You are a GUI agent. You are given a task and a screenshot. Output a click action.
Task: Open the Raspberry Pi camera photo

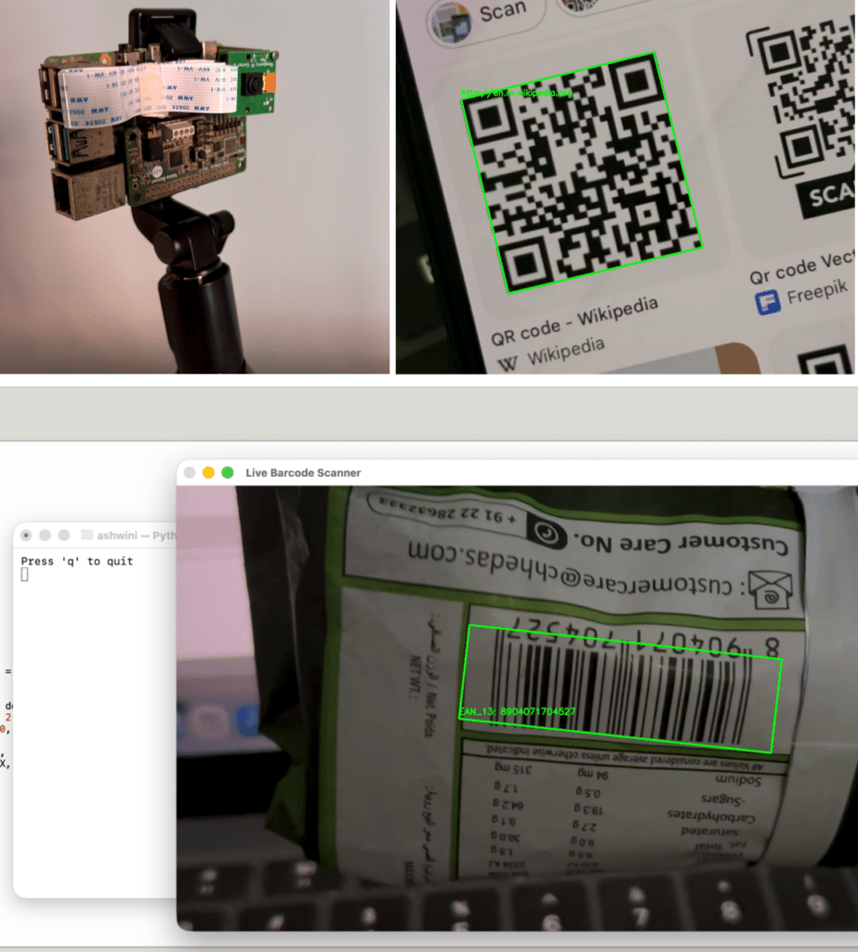[194, 186]
